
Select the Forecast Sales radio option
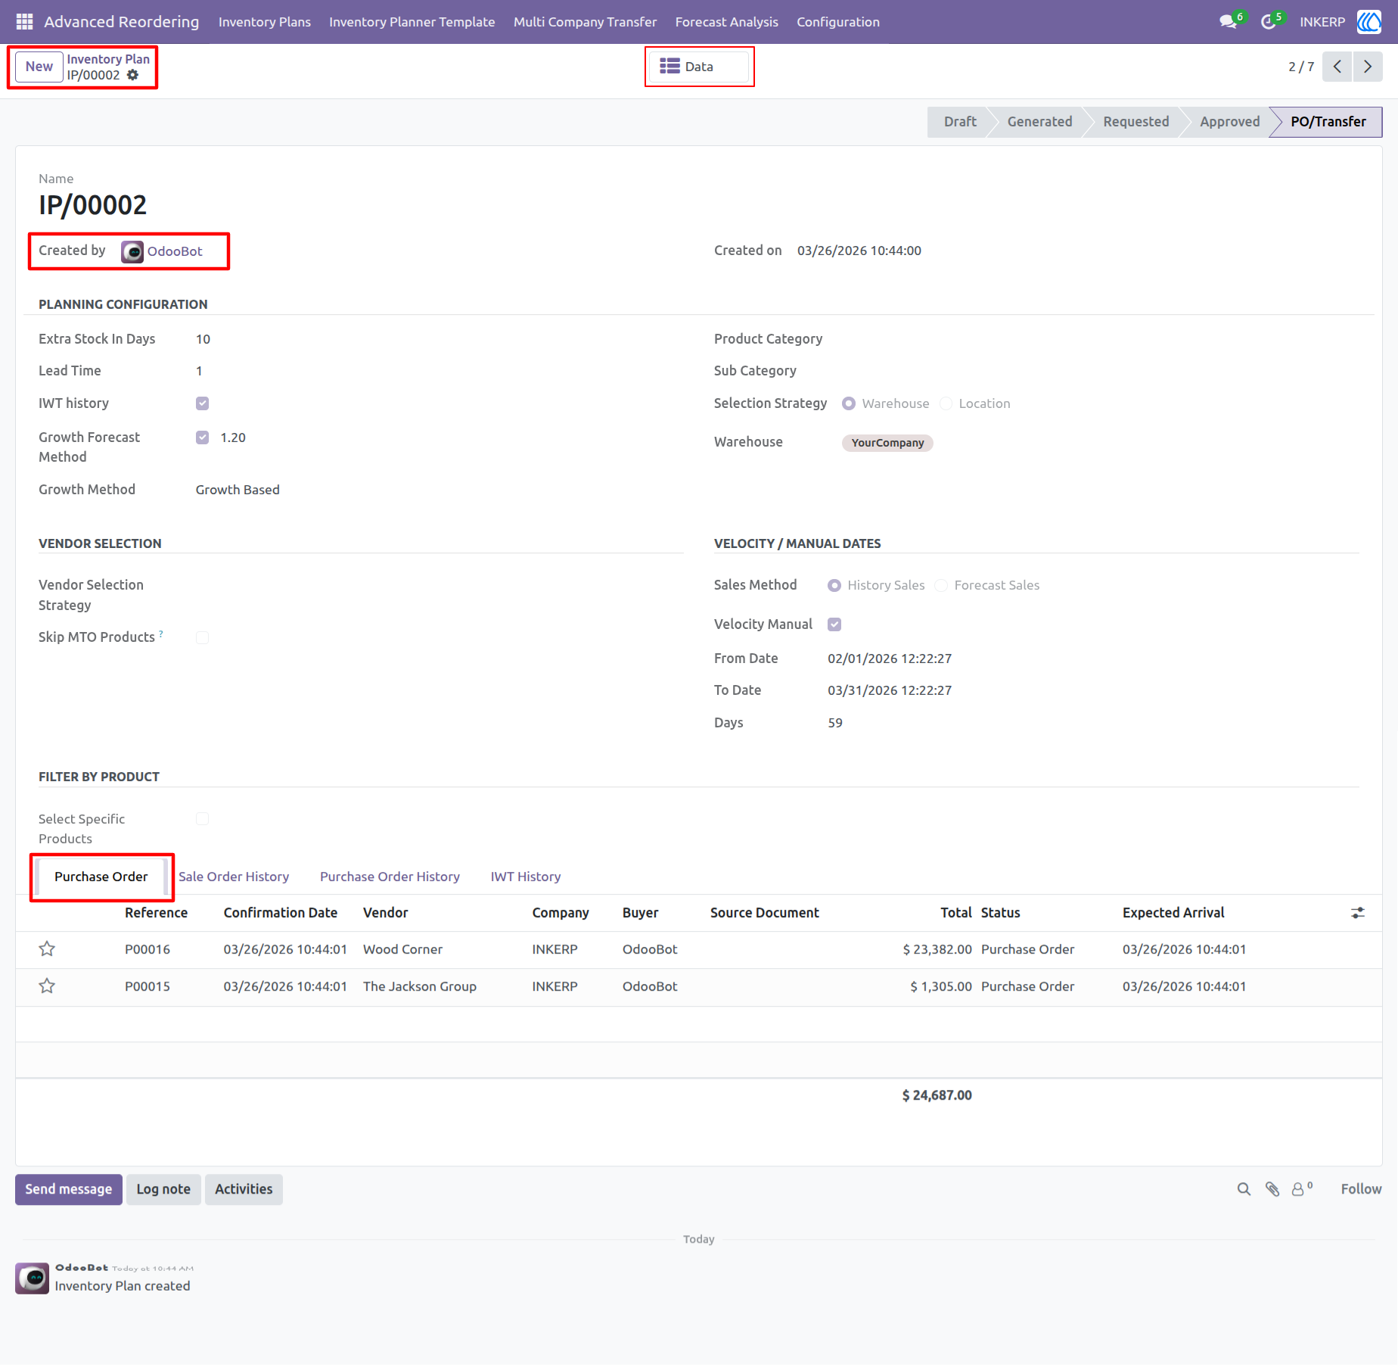pyautogui.click(x=941, y=585)
